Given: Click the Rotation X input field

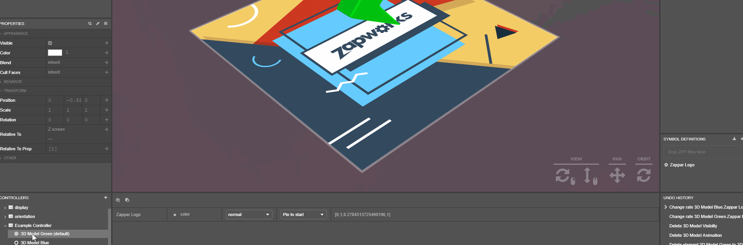Looking at the screenshot, I should coord(55,120).
